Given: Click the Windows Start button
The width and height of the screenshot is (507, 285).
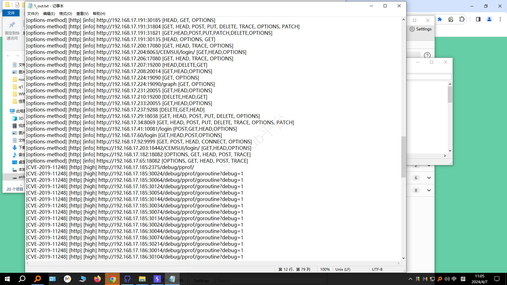Looking at the screenshot, I should [7, 279].
